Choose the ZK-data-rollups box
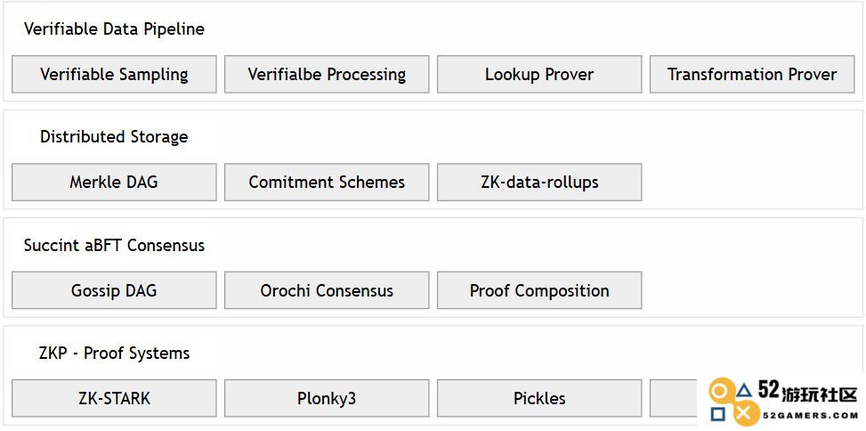The height and width of the screenshot is (431, 866). pos(539,182)
